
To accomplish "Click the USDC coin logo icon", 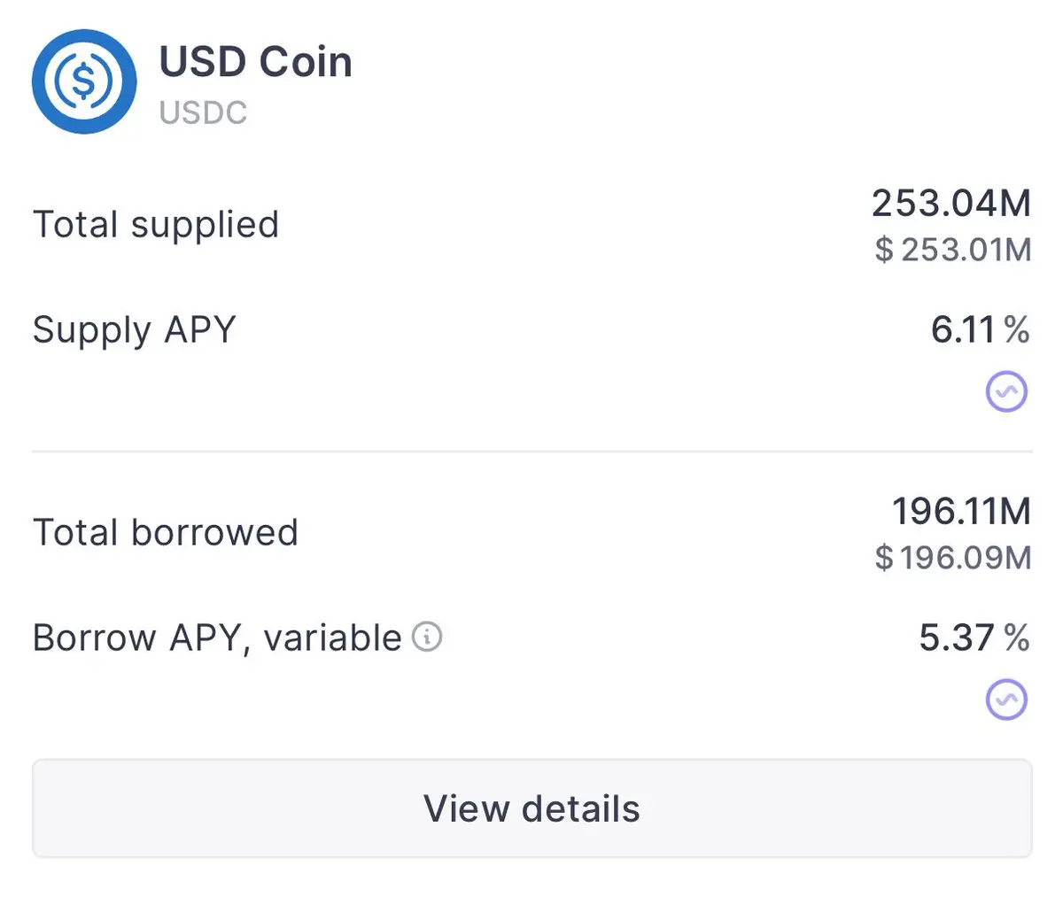I will [84, 81].
